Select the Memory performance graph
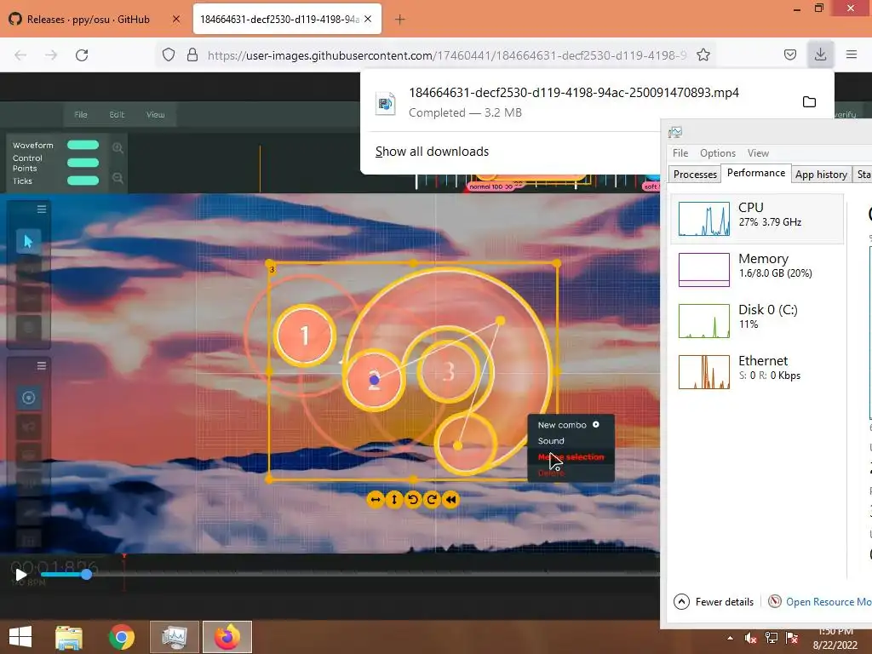 (x=757, y=270)
